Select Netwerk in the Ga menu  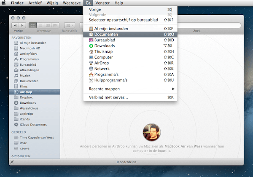pos(130,69)
